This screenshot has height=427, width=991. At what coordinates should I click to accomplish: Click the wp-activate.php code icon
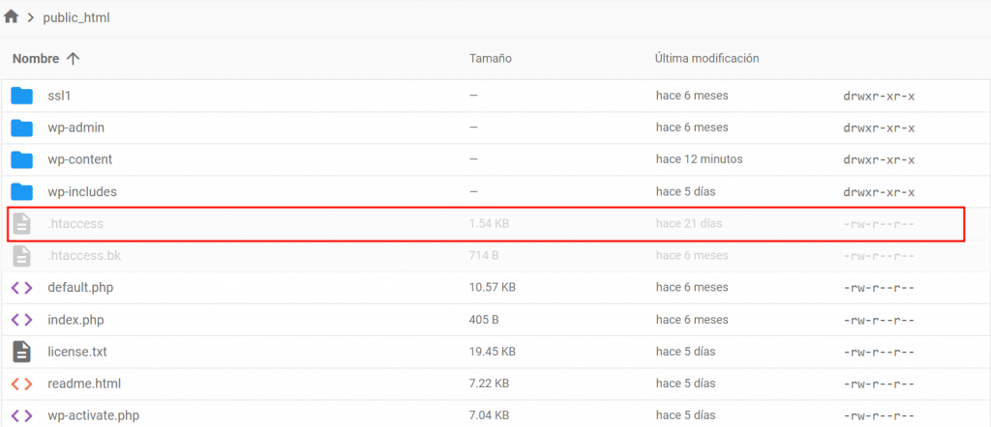point(21,415)
